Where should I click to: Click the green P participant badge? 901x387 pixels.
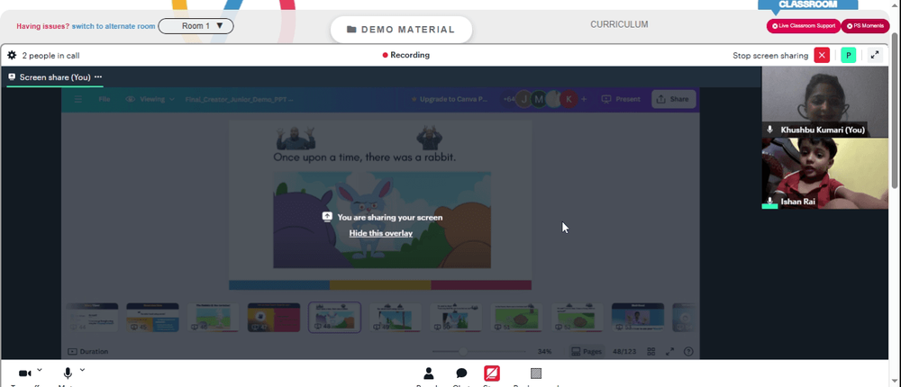(848, 55)
